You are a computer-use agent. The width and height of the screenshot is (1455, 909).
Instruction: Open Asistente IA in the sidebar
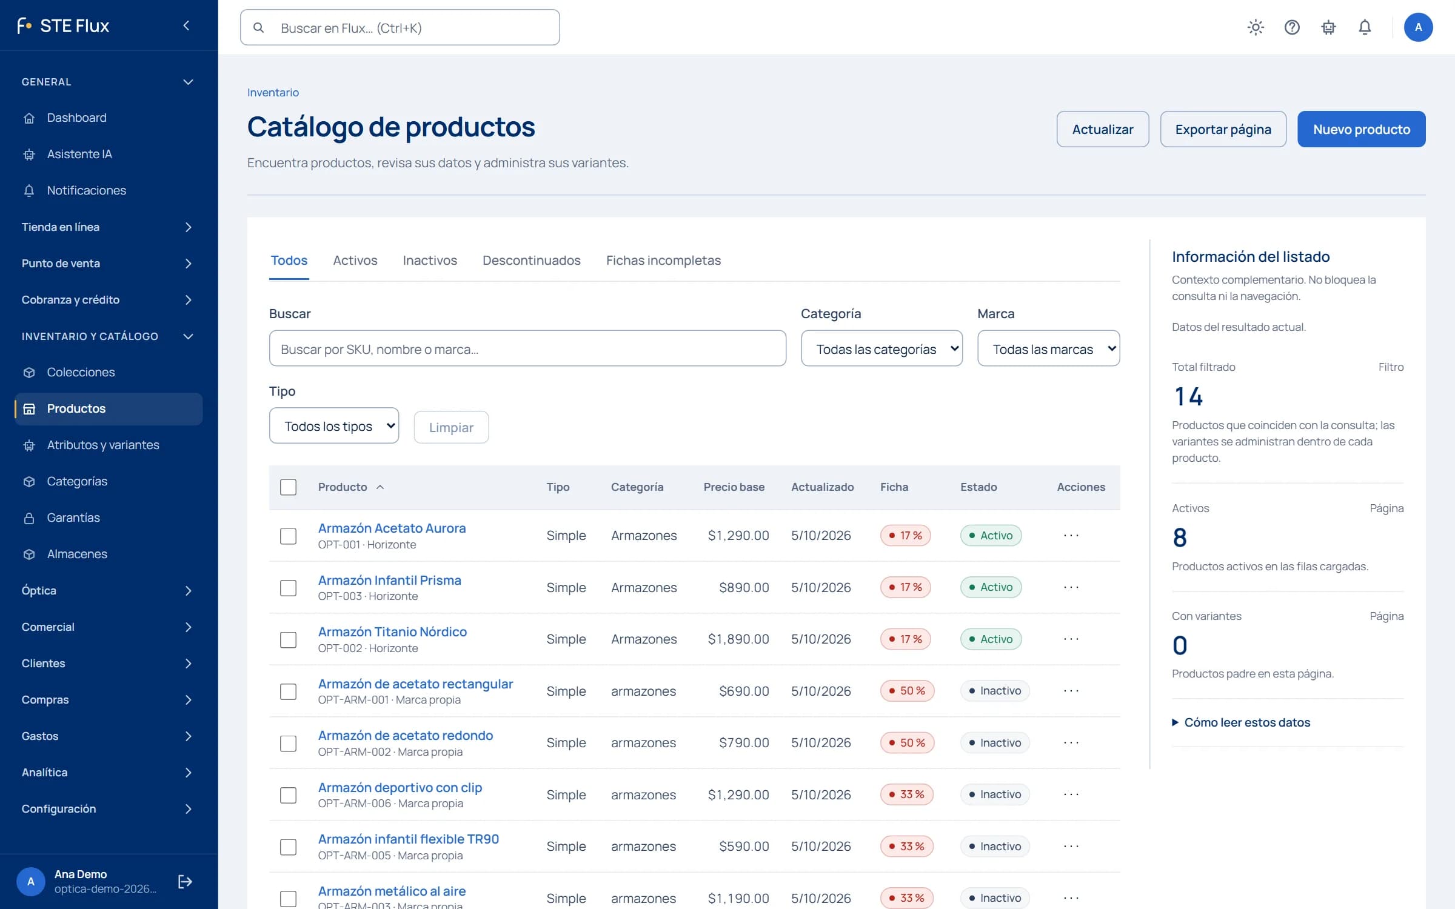109,154
